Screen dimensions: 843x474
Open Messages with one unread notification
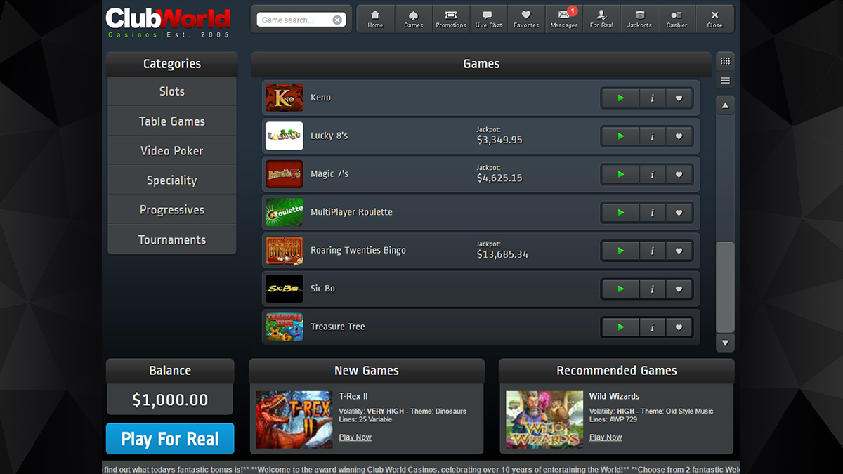click(564, 19)
